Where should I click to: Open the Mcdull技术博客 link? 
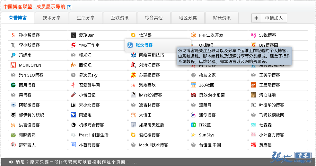[x=154, y=145]
